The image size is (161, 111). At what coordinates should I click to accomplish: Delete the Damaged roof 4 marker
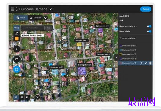[150, 63]
